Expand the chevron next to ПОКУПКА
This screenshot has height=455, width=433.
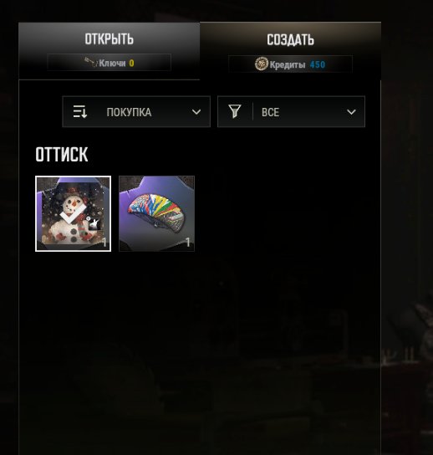196,112
